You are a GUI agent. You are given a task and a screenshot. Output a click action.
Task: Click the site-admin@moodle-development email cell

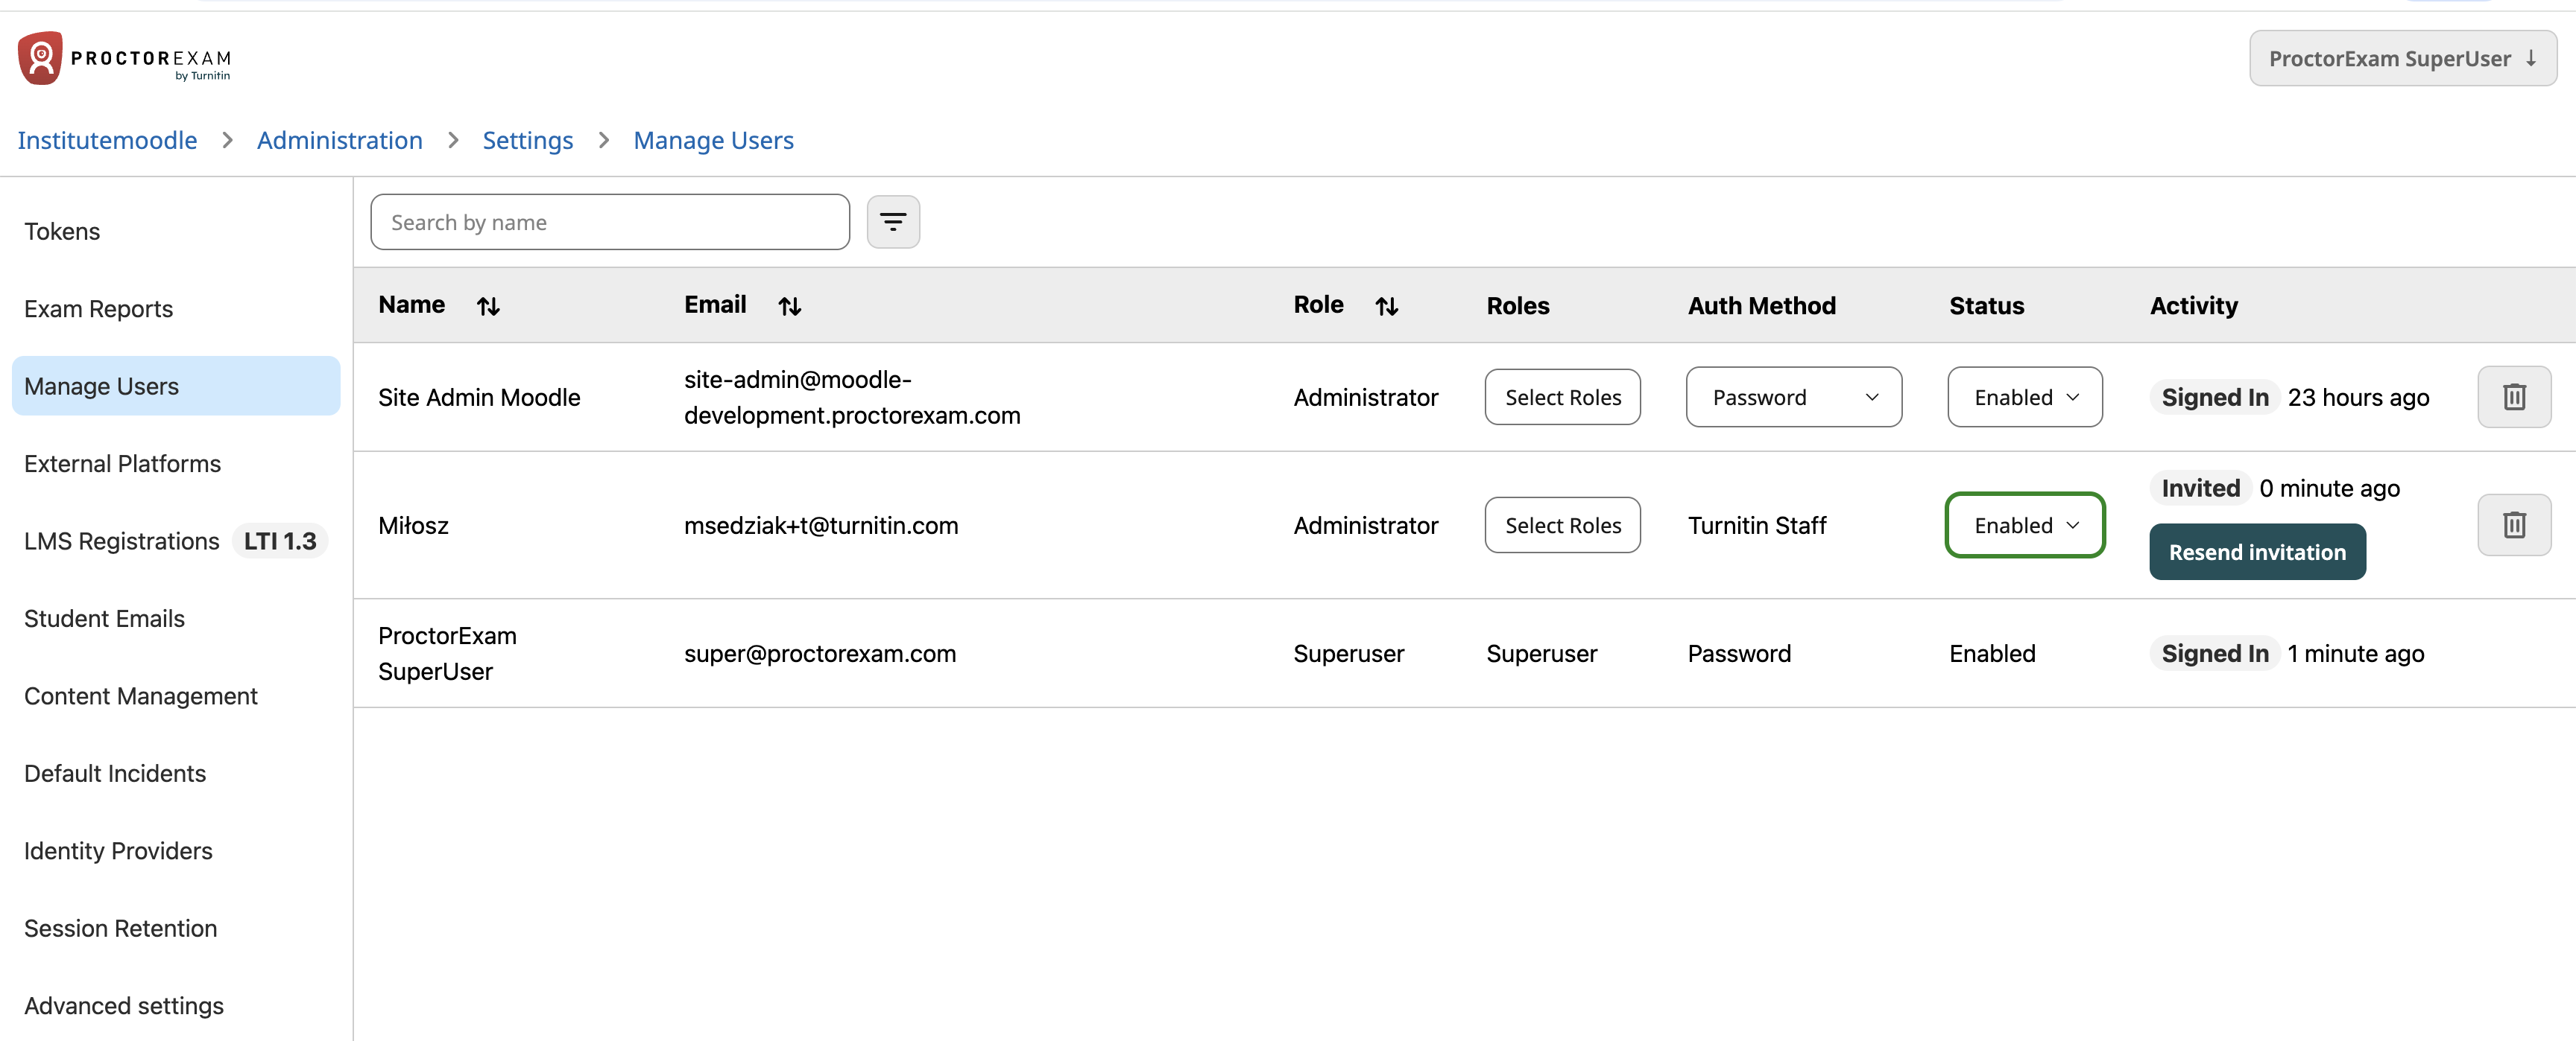tap(852, 398)
